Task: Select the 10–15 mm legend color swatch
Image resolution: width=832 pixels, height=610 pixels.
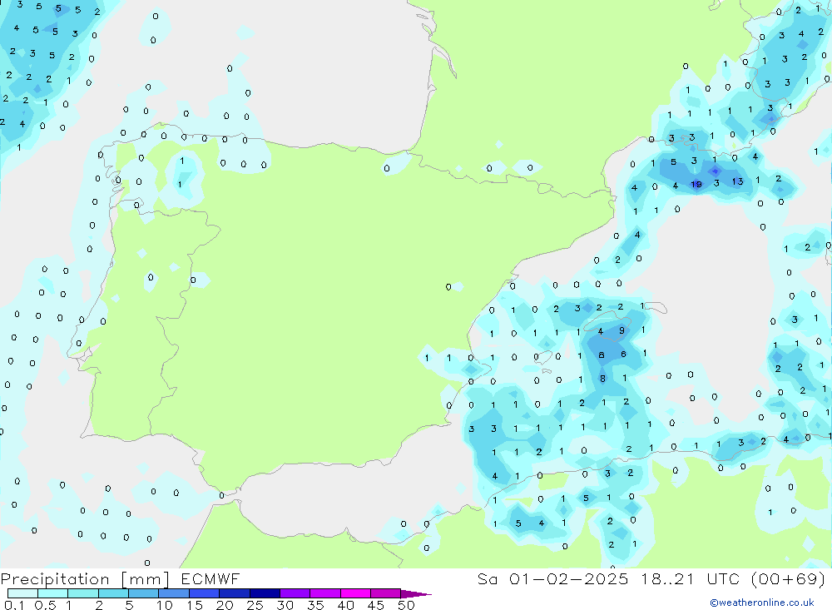Action: [x=174, y=593]
